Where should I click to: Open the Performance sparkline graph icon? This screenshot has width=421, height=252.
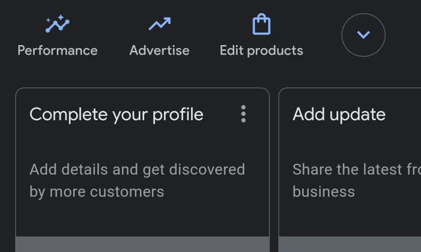point(57,25)
